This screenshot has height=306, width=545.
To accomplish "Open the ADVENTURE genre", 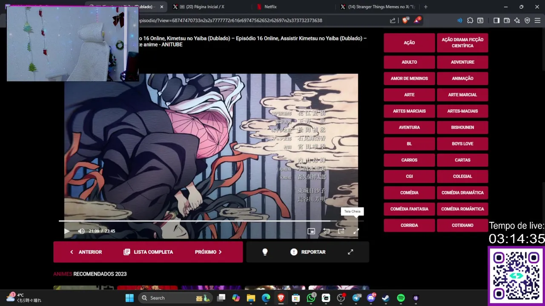I will (462, 62).
